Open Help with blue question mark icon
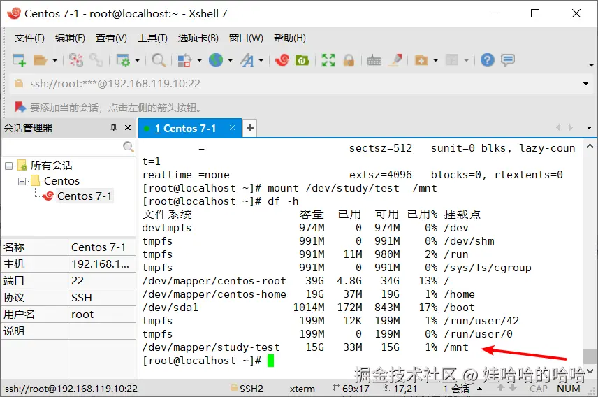 click(487, 60)
